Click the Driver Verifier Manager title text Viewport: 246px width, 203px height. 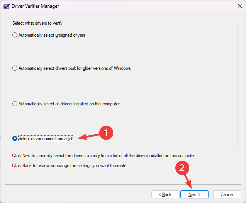(x=35, y=6)
